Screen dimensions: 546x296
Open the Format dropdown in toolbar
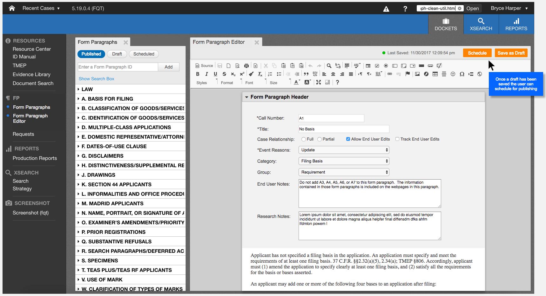click(231, 82)
